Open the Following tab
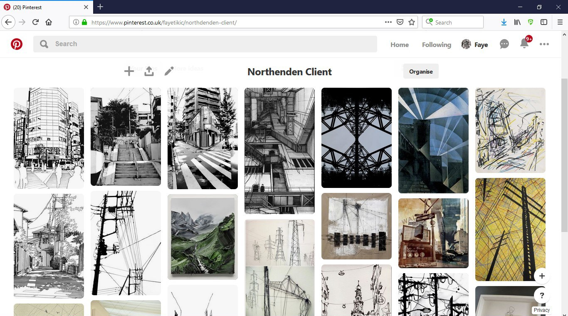 [436, 44]
